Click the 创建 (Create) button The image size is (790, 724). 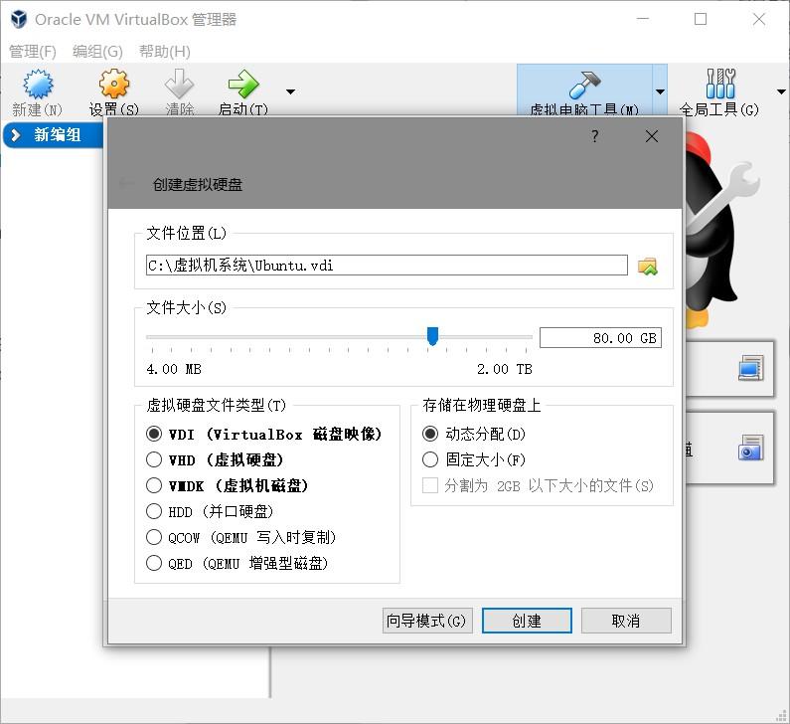click(x=527, y=621)
